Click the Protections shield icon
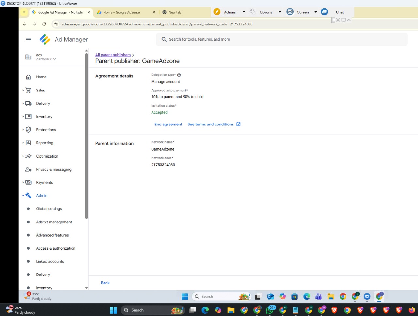The width and height of the screenshot is (418, 316). [28, 130]
